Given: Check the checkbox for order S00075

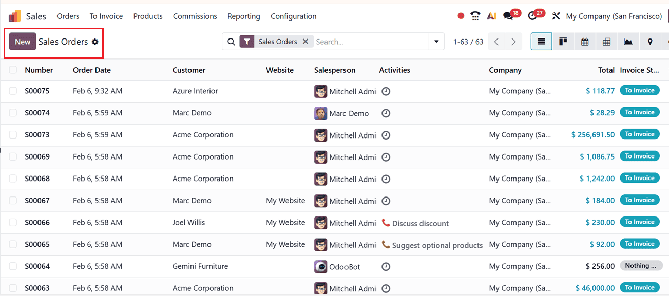Looking at the screenshot, I should (13, 91).
